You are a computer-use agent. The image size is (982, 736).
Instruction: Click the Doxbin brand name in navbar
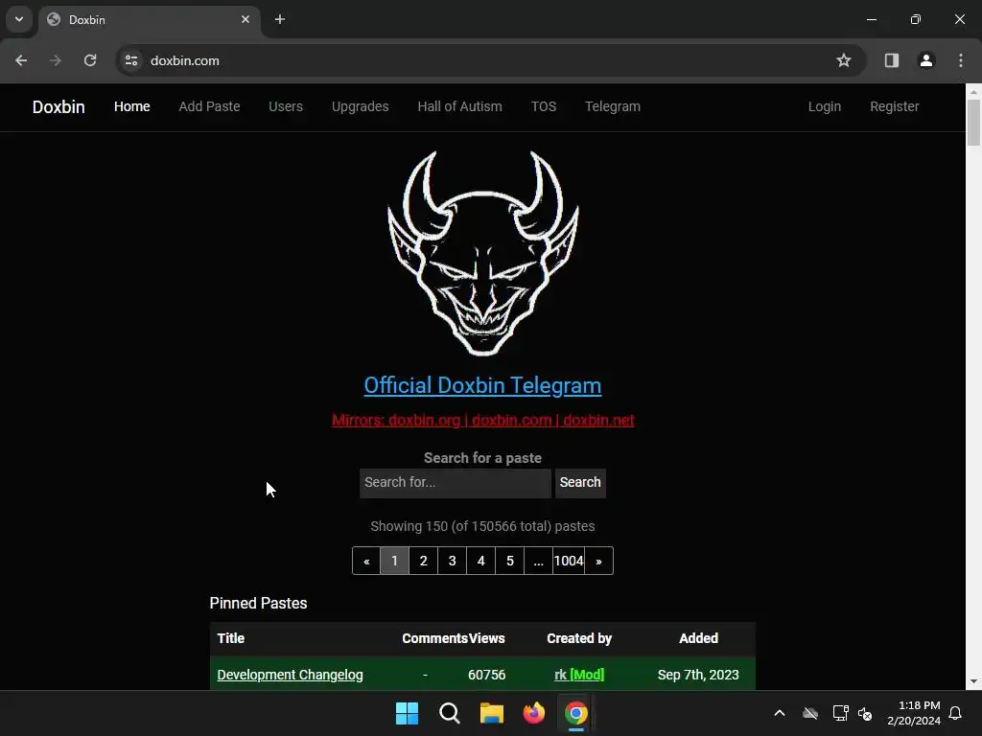(x=58, y=107)
